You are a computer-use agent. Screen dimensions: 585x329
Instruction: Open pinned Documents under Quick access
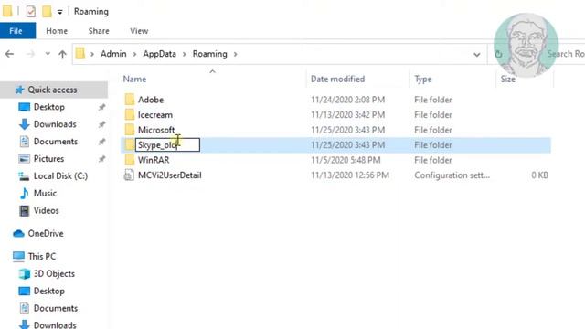[56, 142]
